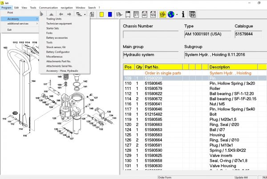The width and height of the screenshot is (267, 179).
Task: Select the blue square toolbar swatch
Action: (x=110, y=14)
